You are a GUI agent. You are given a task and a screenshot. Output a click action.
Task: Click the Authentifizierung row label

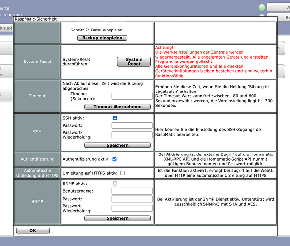tap(37, 159)
